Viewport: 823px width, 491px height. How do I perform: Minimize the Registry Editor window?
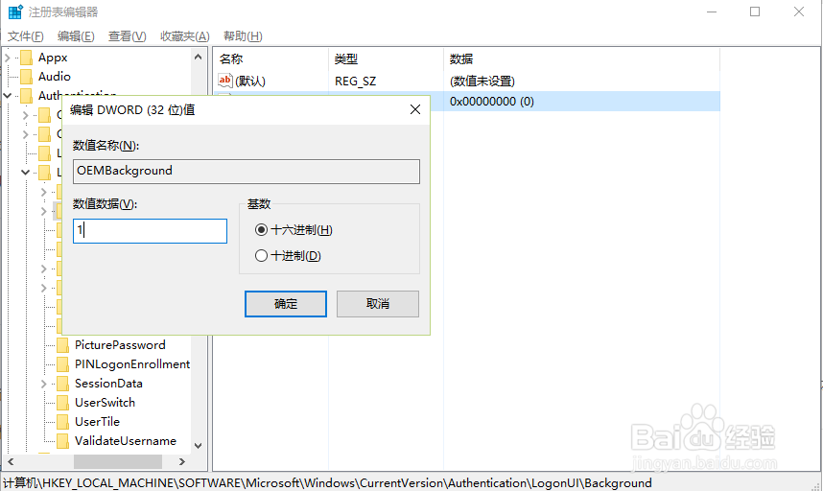712,12
